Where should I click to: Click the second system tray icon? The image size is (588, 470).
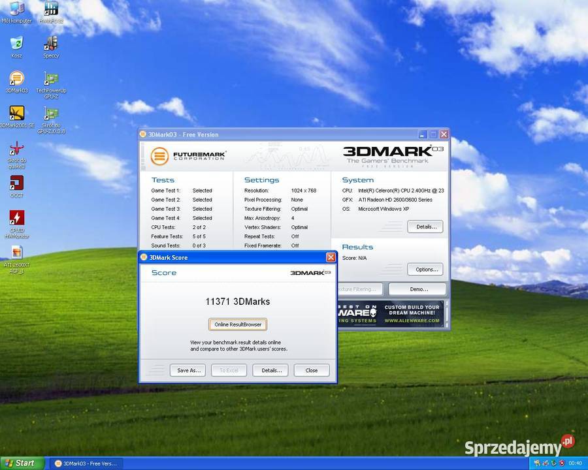coord(546,463)
